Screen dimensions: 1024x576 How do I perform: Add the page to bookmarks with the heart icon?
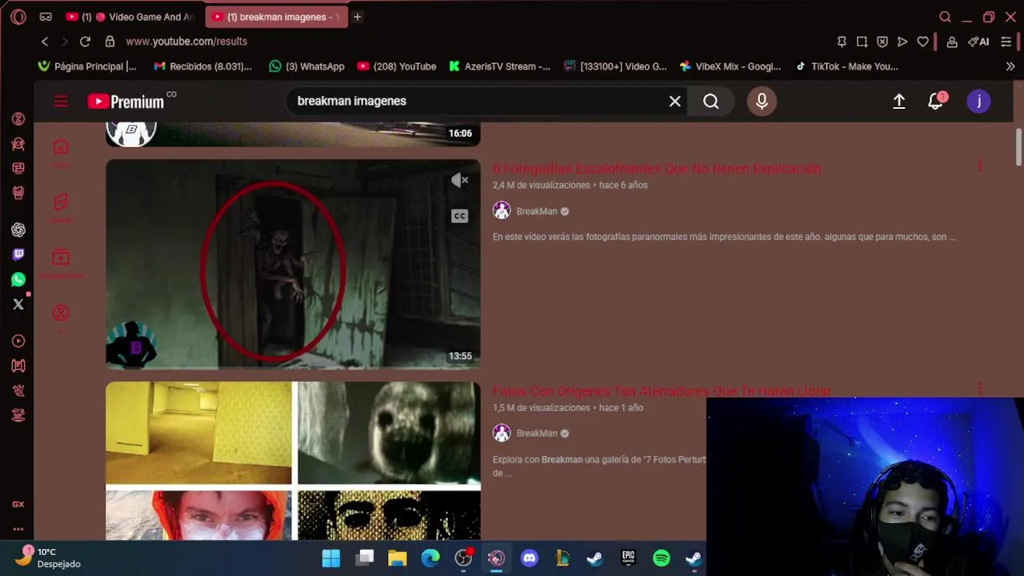point(922,42)
